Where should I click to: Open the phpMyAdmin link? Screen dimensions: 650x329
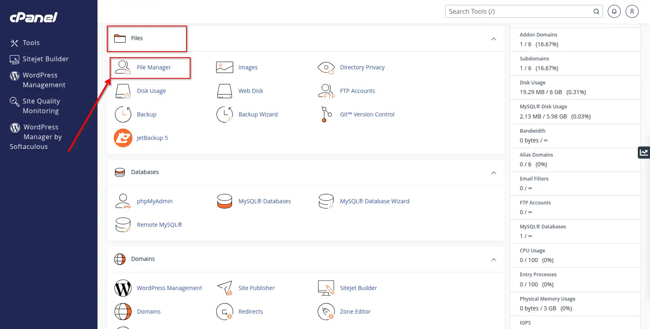tap(155, 201)
